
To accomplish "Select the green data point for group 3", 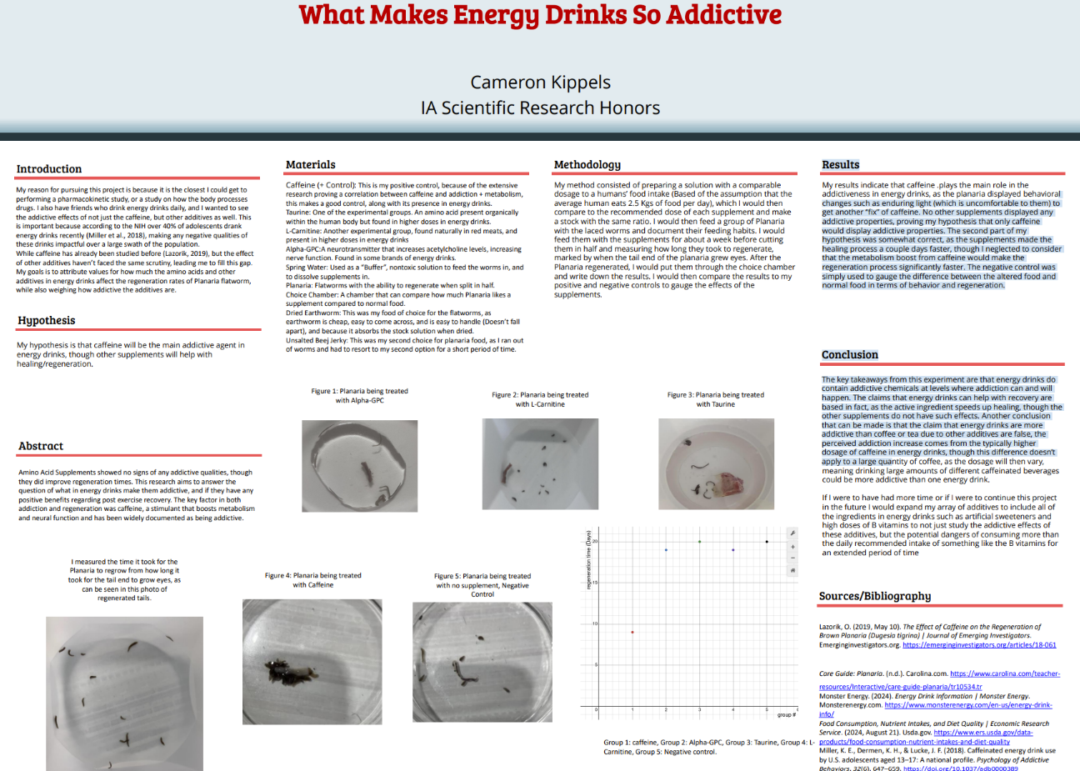I will [x=699, y=542].
